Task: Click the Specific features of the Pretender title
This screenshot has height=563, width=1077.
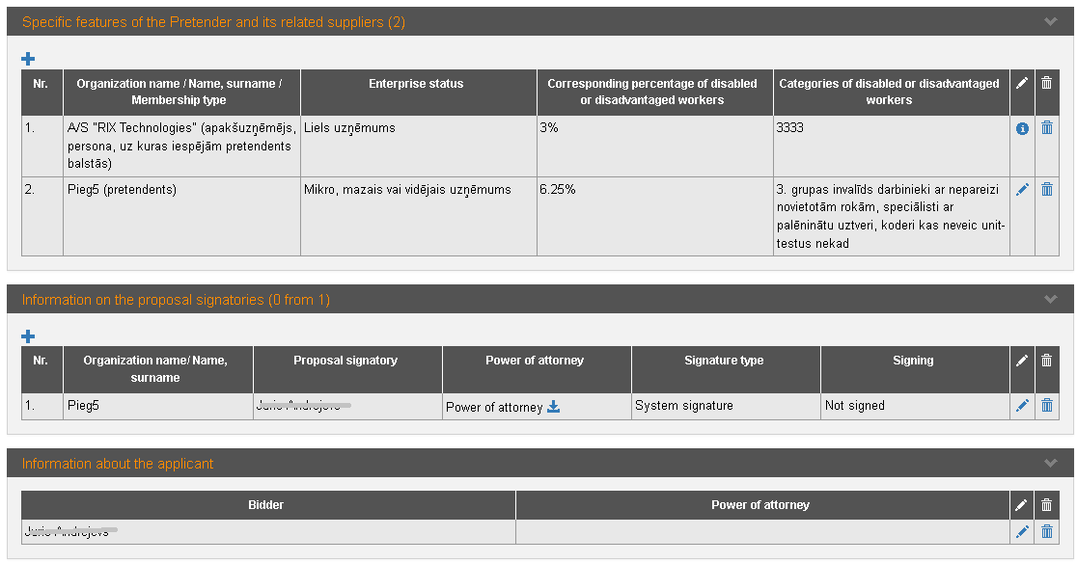Action: click(213, 22)
